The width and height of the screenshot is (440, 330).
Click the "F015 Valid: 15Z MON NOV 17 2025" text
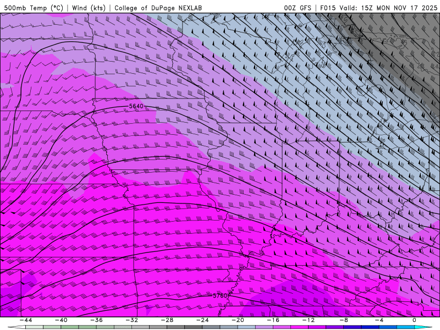[x=379, y=8]
